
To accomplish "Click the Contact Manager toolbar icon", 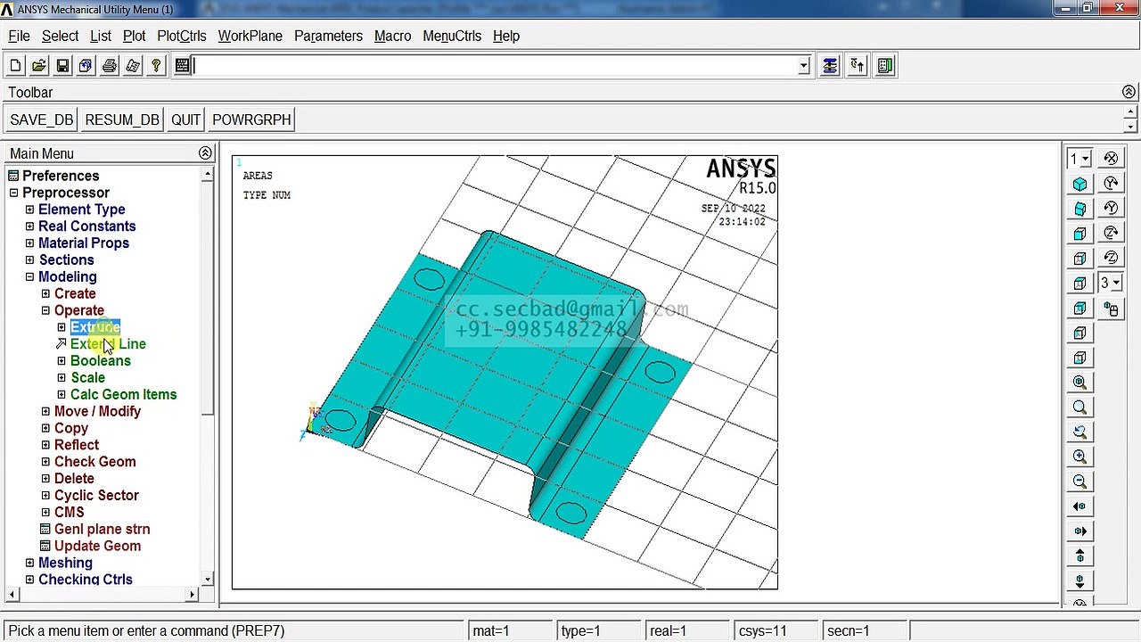I will pyautogui.click(x=885, y=66).
